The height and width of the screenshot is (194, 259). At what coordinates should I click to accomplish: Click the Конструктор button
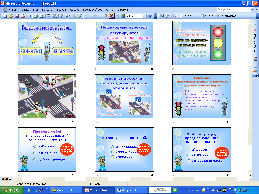pos(226,16)
